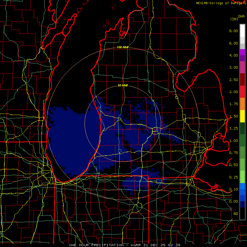Select the 0.75 legend value
247x247 pixels.
click(234, 153)
